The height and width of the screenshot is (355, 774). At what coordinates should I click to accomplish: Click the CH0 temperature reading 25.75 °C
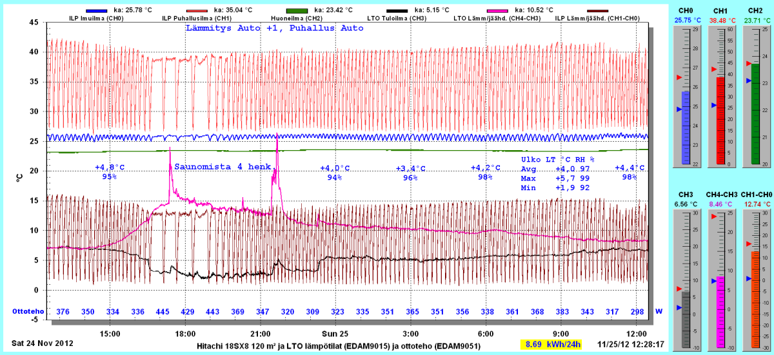[685, 20]
